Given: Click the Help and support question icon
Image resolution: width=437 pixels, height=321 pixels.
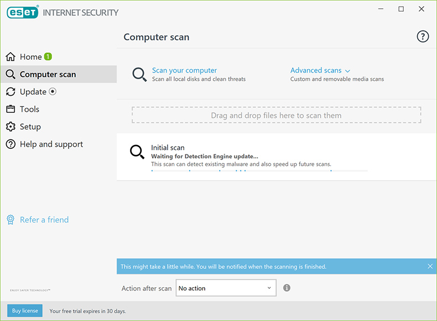Looking at the screenshot, I should [x=11, y=144].
